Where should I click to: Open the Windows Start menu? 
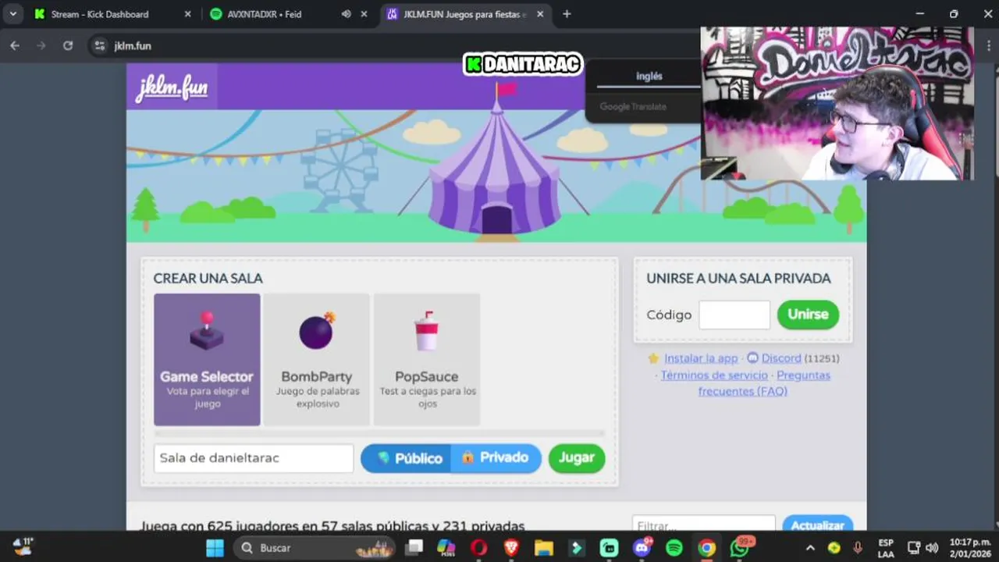click(215, 548)
